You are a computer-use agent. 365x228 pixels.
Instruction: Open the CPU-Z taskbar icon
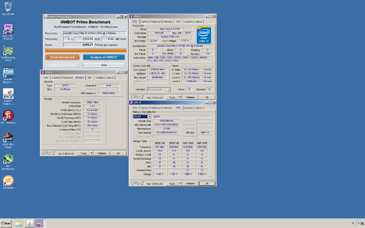[x=40, y=224]
